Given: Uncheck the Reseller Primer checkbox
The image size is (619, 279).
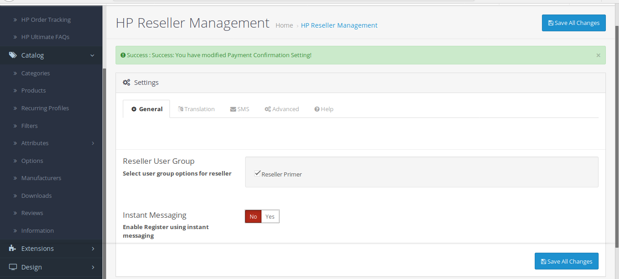Looking at the screenshot, I should tap(257, 173).
